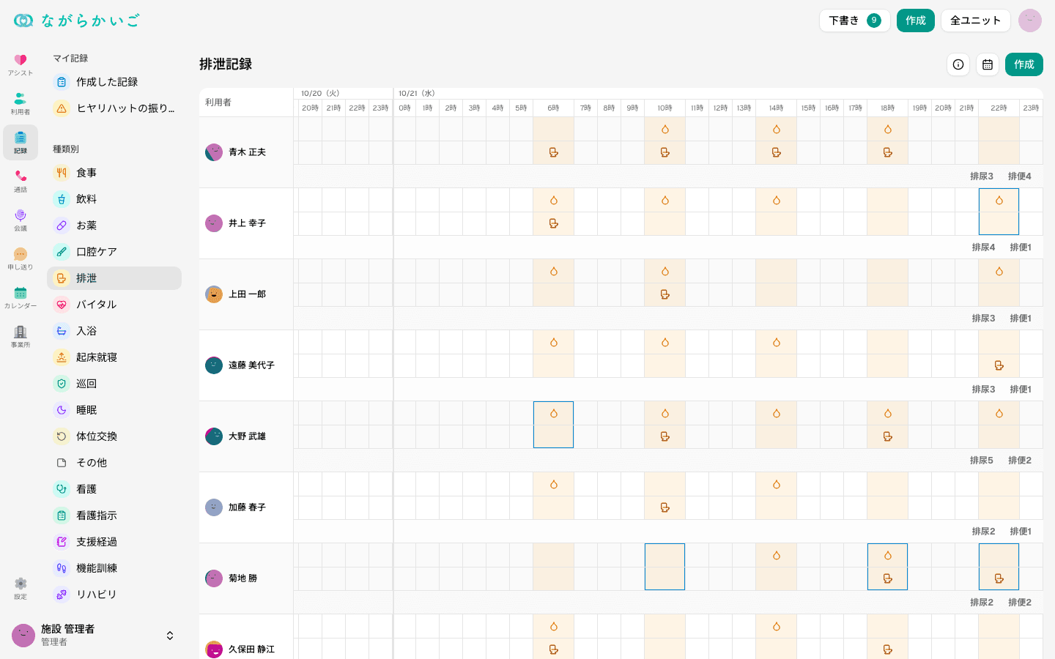1055x659 pixels.
Task: Open the 会議 icon in left rail
Action: click(21, 220)
